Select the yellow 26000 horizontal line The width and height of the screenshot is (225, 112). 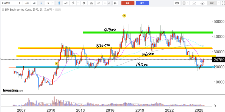click(116, 56)
